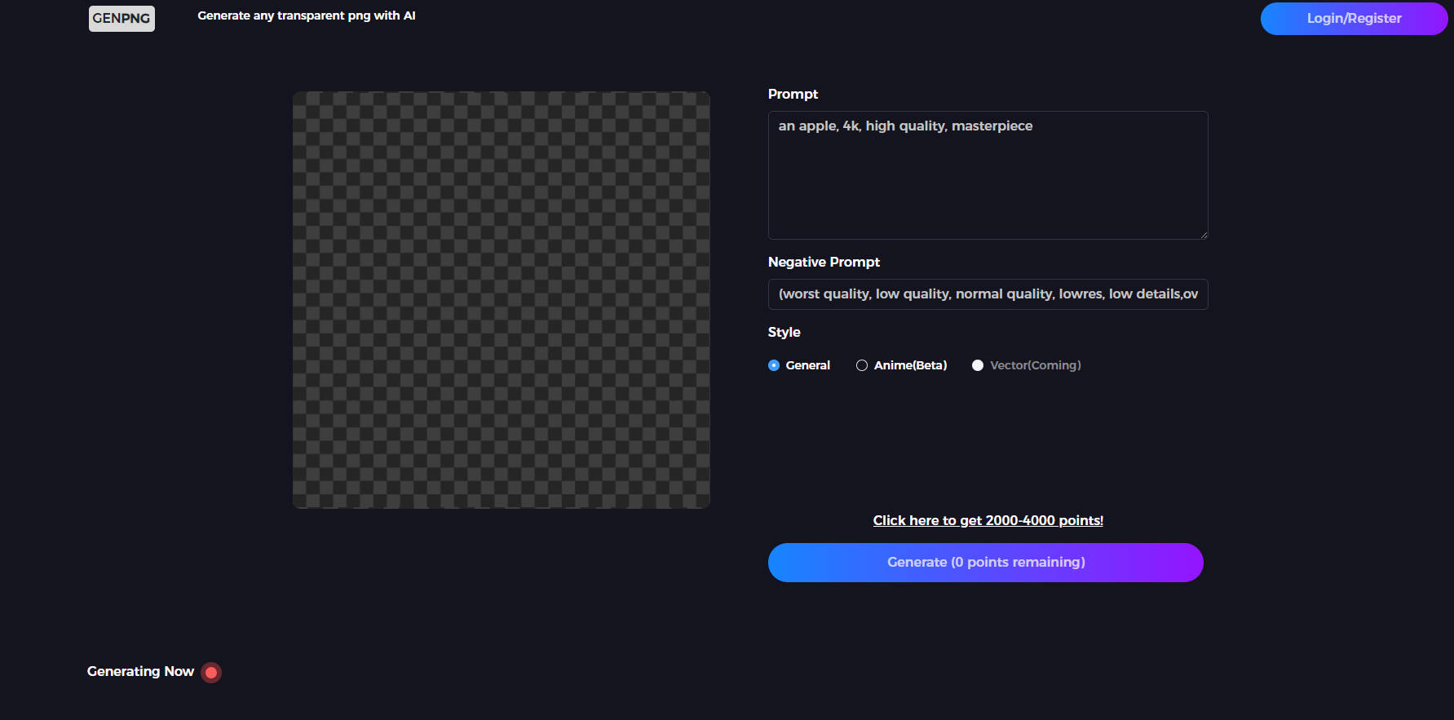Click the "Generate any transparent png" tagline

point(307,15)
